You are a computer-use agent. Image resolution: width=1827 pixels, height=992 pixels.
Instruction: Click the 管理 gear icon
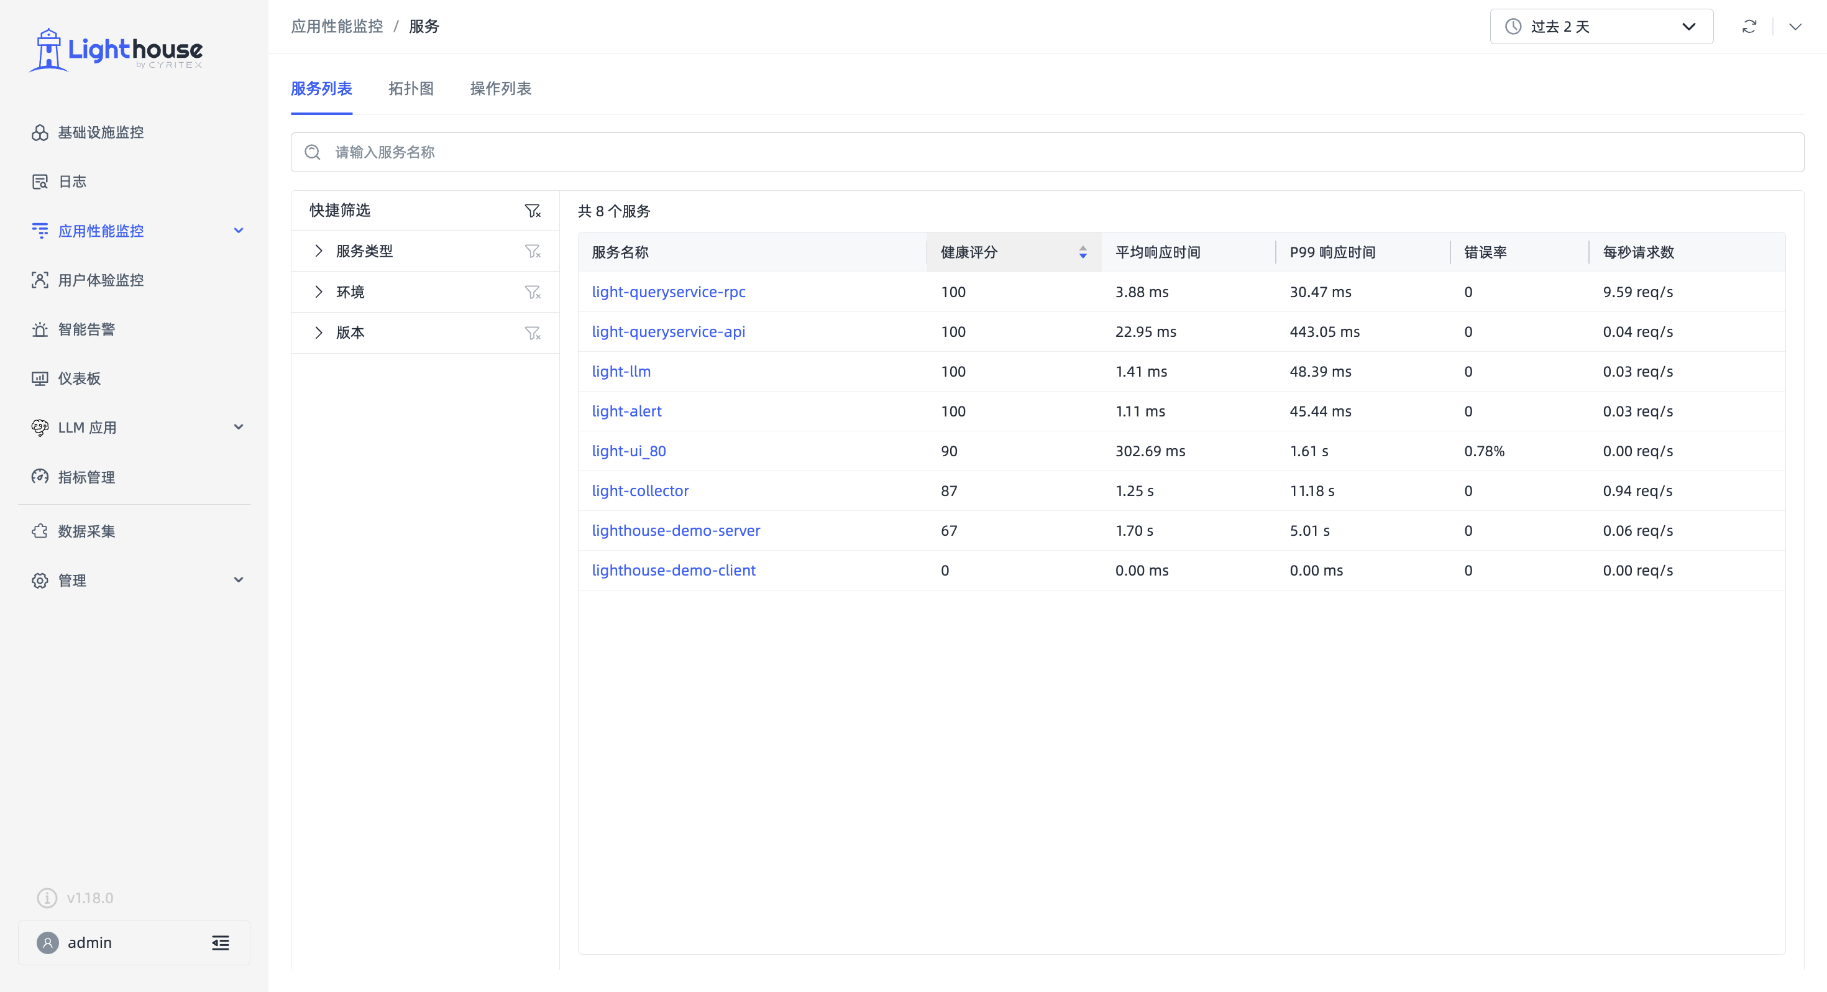click(x=40, y=581)
